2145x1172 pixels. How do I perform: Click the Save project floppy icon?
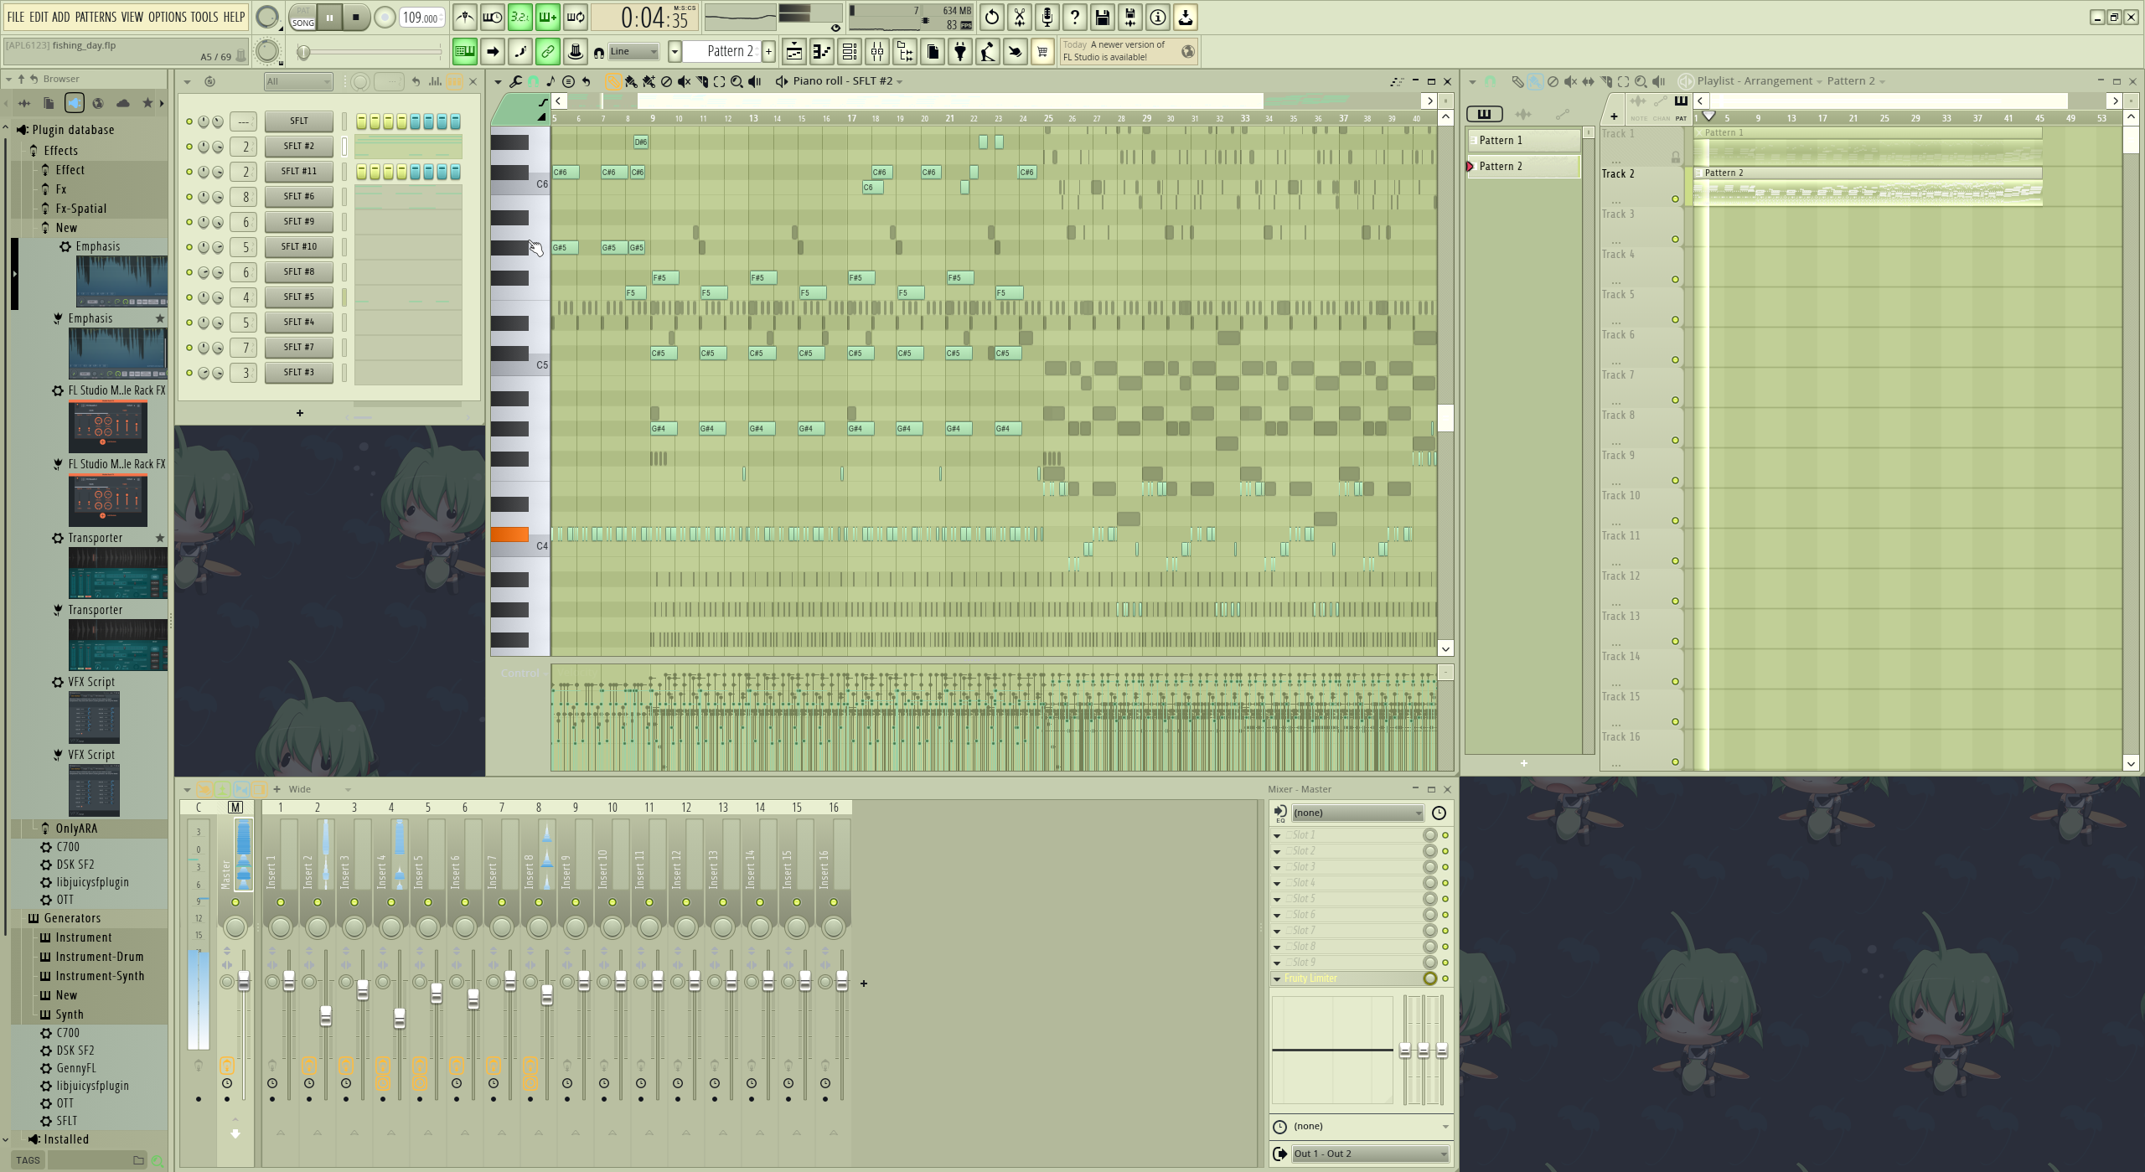tap(1102, 17)
